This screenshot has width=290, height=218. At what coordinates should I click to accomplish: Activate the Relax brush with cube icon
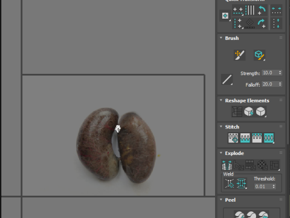coord(259,55)
